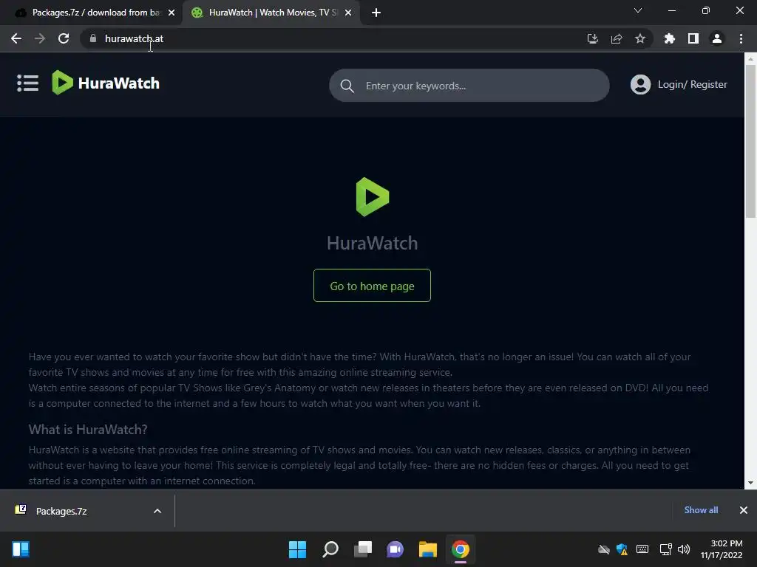Open the Extensions puzzle icon

669,38
